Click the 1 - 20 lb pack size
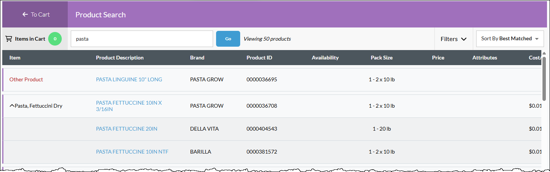The image size is (550, 172). coord(382,129)
